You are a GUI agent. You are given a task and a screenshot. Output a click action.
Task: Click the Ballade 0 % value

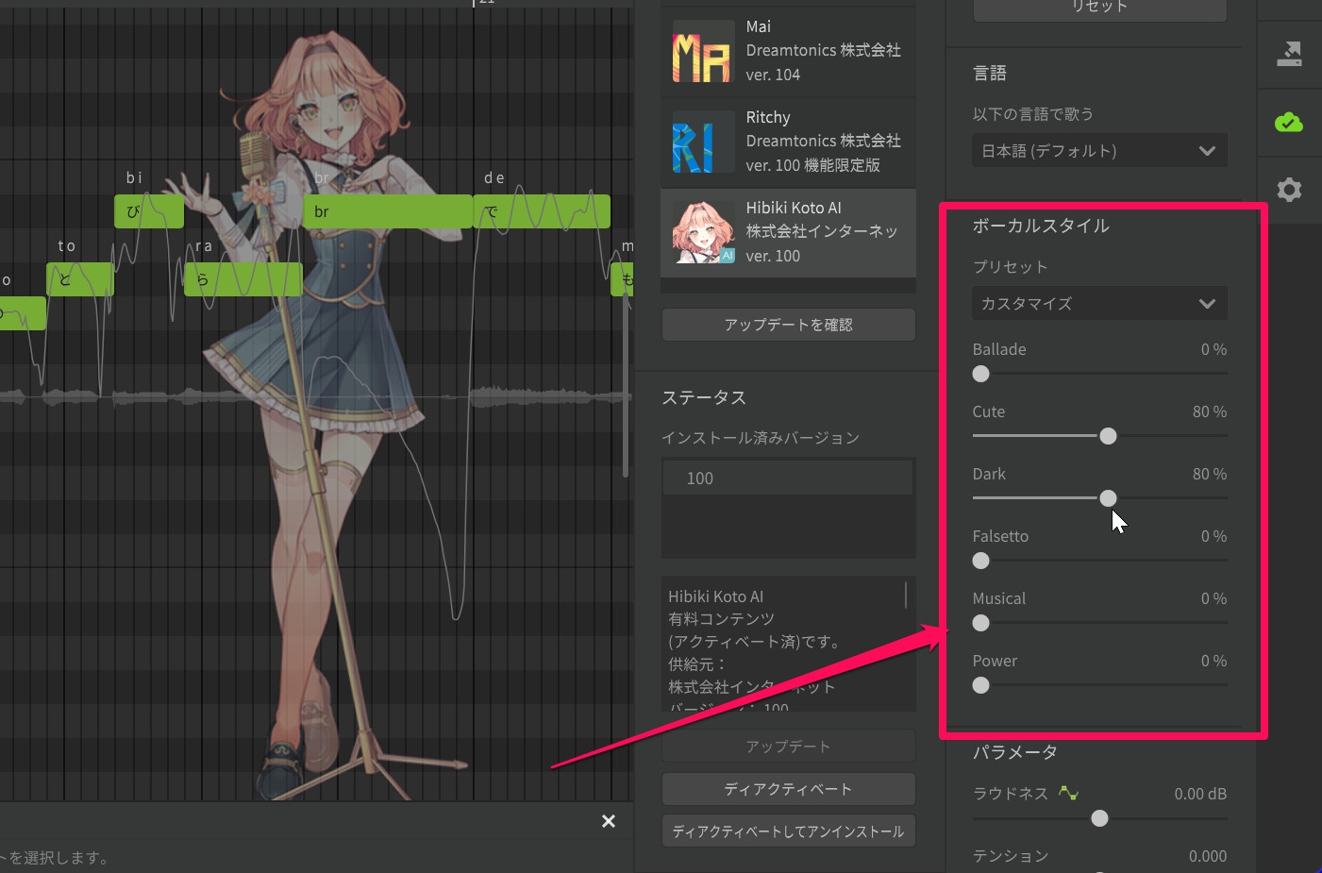point(1213,349)
